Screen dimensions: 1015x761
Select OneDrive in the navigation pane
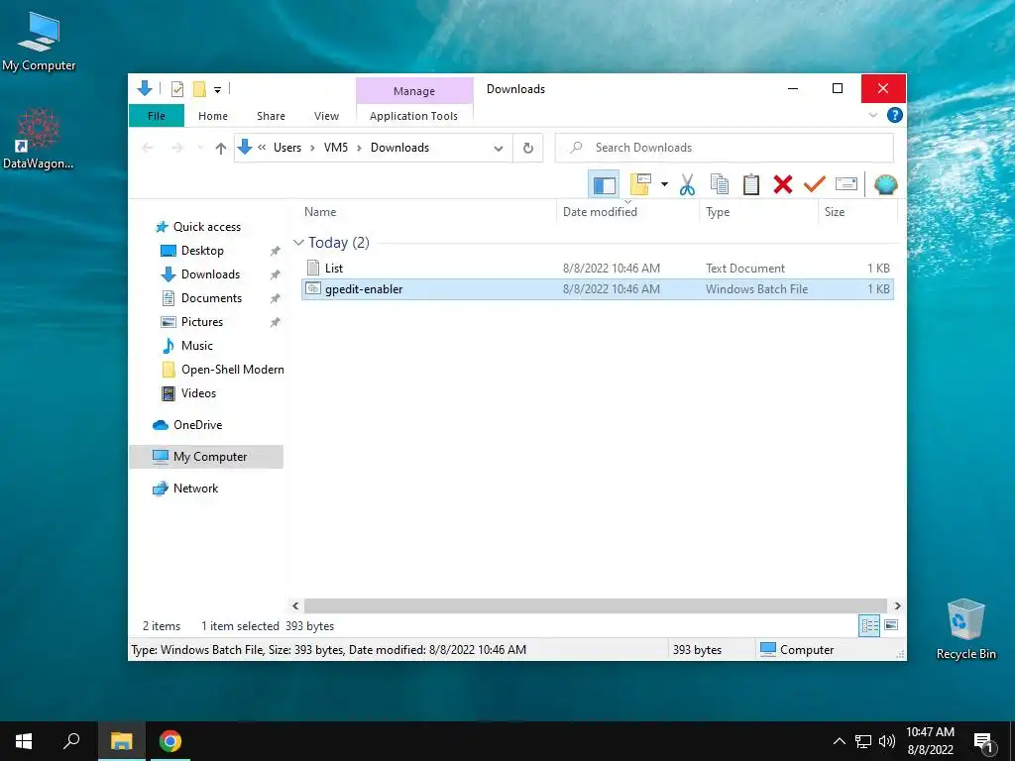coord(197,425)
